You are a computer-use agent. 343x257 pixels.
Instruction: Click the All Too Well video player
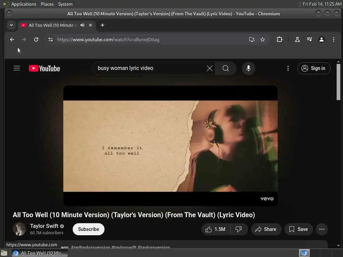tap(170, 146)
